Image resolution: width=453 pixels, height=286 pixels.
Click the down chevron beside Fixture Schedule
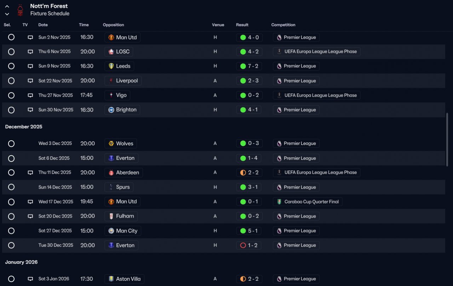pyautogui.click(x=7, y=14)
